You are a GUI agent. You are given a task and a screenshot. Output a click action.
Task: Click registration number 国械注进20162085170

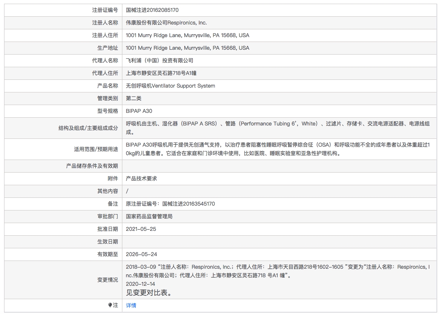point(152,10)
